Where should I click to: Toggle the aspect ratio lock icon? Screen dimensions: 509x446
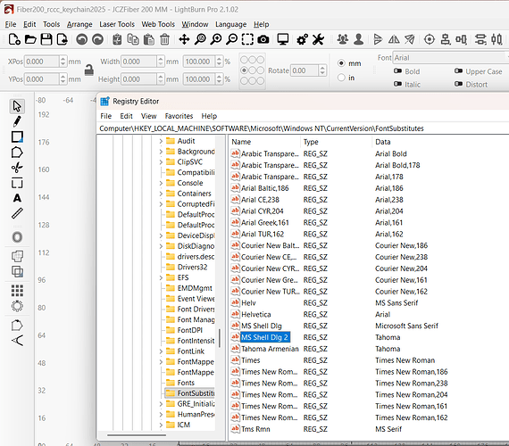(89, 70)
